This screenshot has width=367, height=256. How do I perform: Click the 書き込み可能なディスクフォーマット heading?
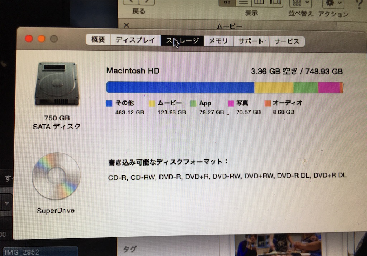click(x=168, y=162)
